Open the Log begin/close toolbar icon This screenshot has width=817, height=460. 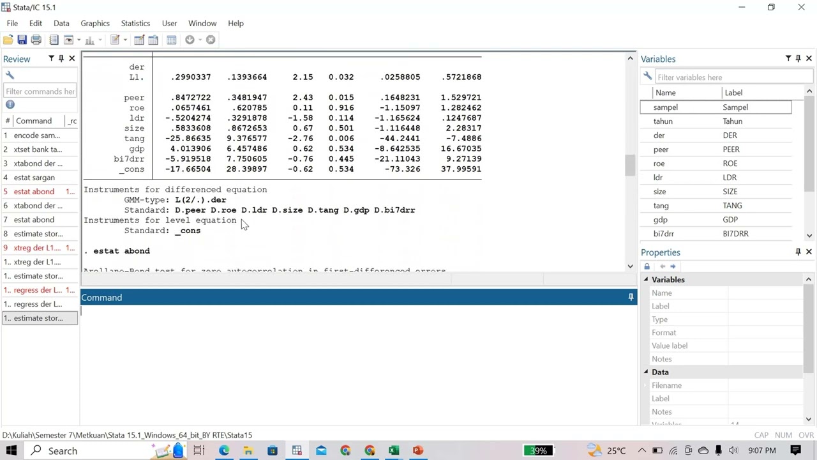[54, 40]
